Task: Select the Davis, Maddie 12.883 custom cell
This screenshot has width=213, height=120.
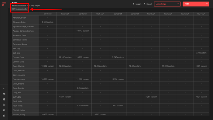Action: [65, 66]
